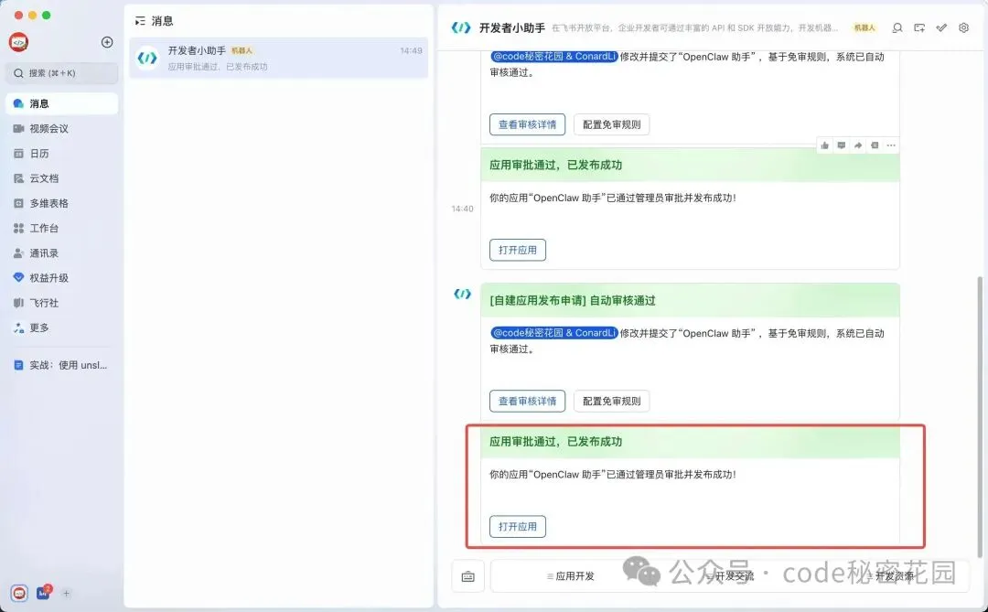Click the create-group icon in chat header
The width and height of the screenshot is (988, 612).
point(919,27)
